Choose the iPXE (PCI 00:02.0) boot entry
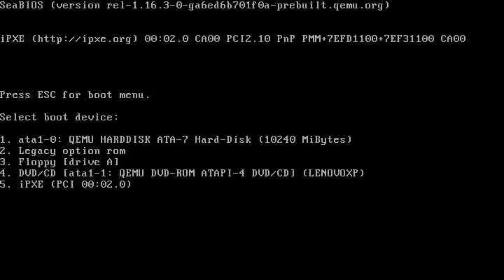The width and height of the screenshot is (504, 280). pos(66,185)
